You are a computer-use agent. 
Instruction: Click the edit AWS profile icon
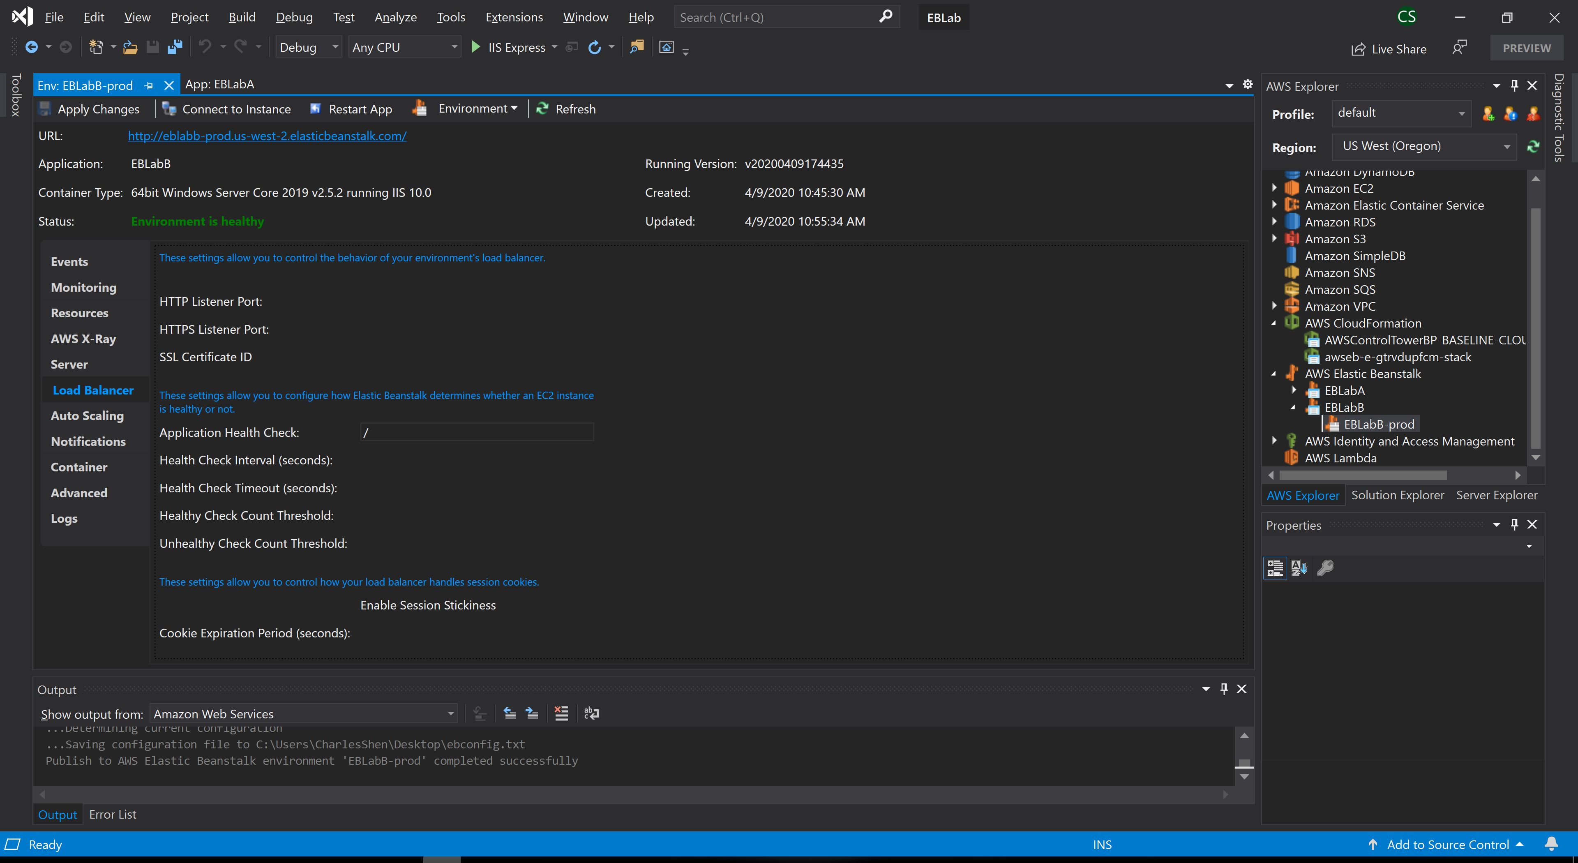pyautogui.click(x=1510, y=114)
